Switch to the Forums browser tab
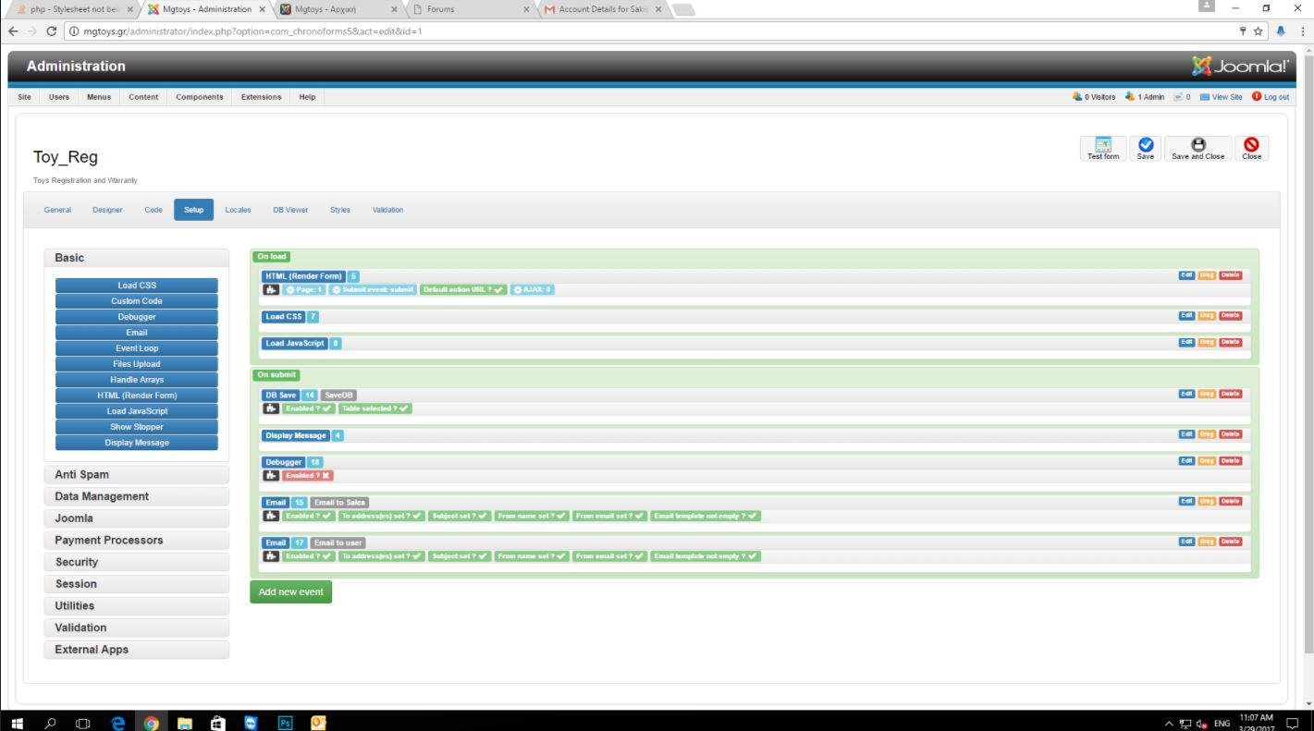 472,9
